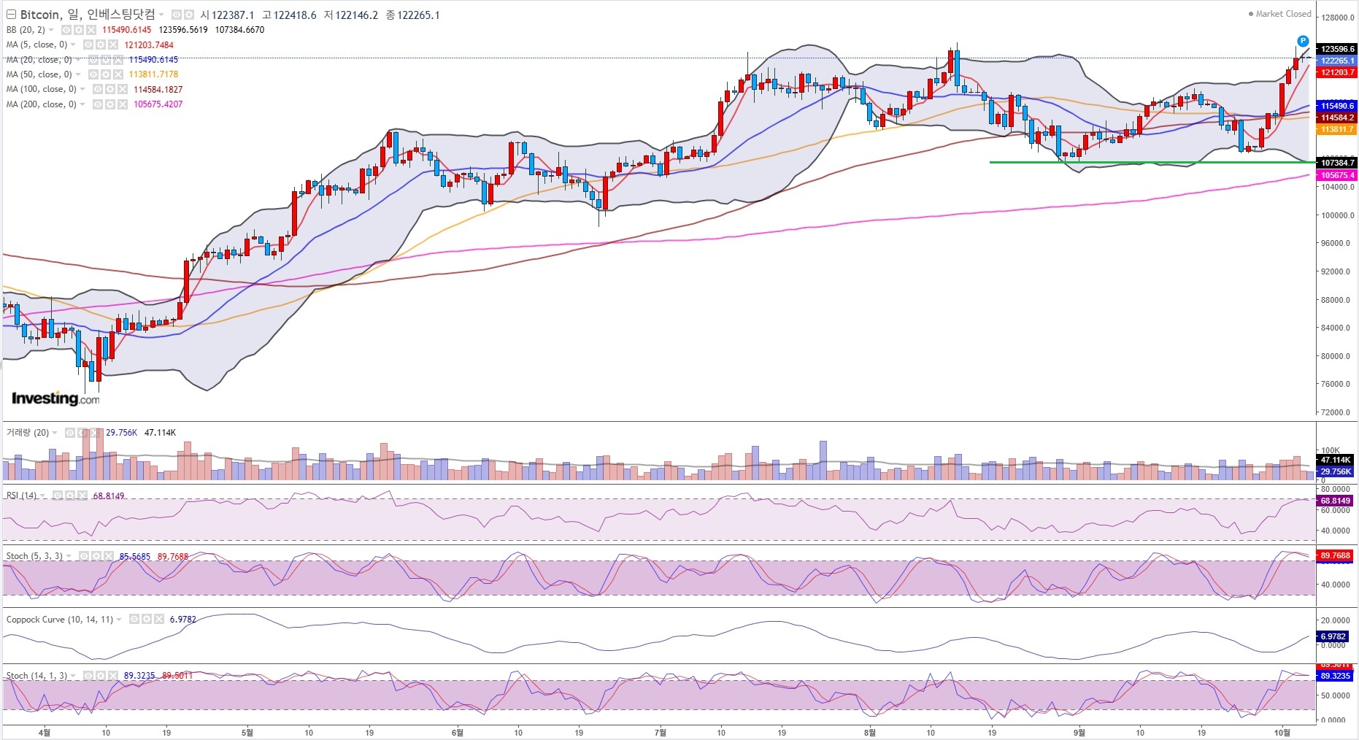
Task: Toggle eye icon for 거래량 (20) volume
Action: coord(70,433)
